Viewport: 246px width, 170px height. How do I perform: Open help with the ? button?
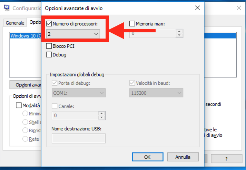(226, 159)
